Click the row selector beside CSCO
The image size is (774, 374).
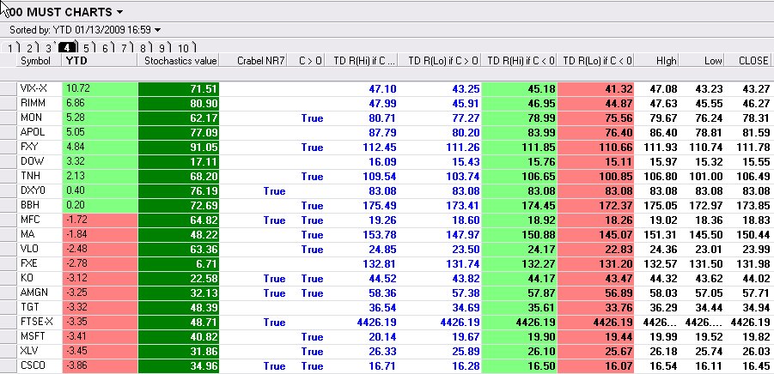[x=8, y=365]
